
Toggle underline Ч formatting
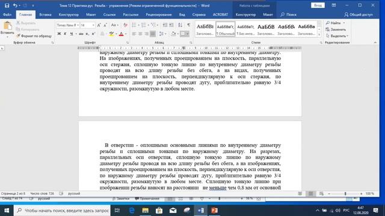coord(72,34)
